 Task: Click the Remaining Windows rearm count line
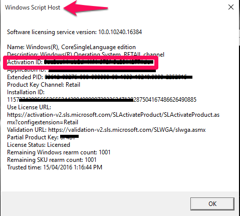59,152
